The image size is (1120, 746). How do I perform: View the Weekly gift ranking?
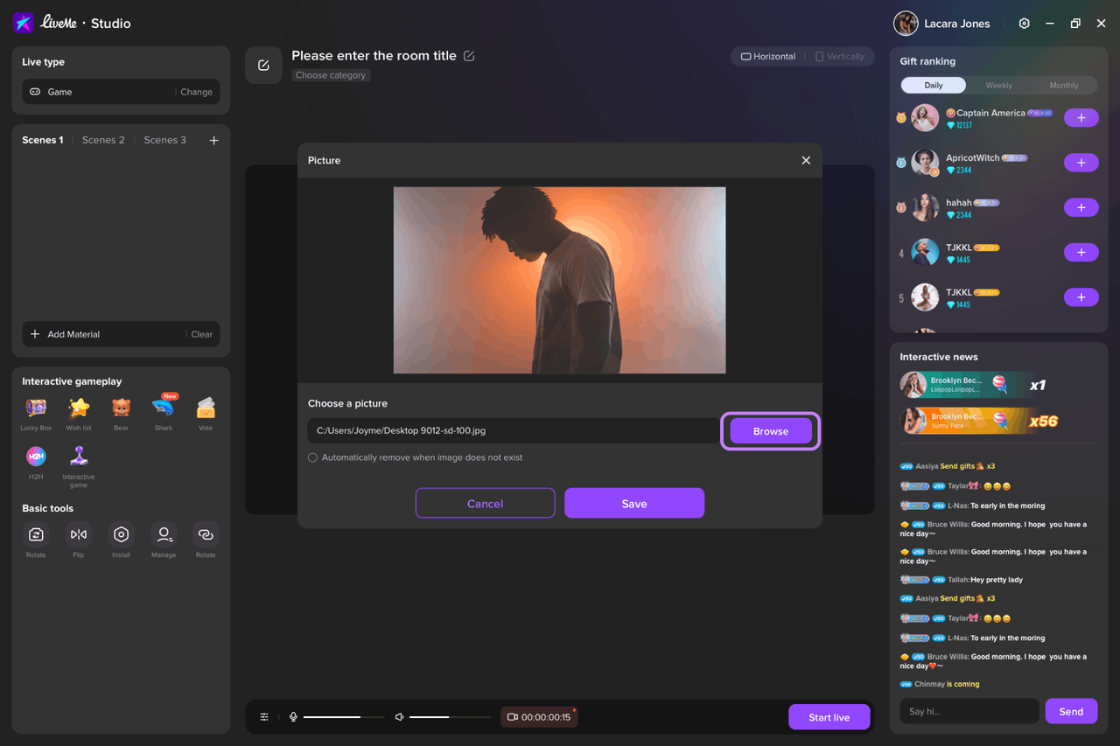point(998,86)
